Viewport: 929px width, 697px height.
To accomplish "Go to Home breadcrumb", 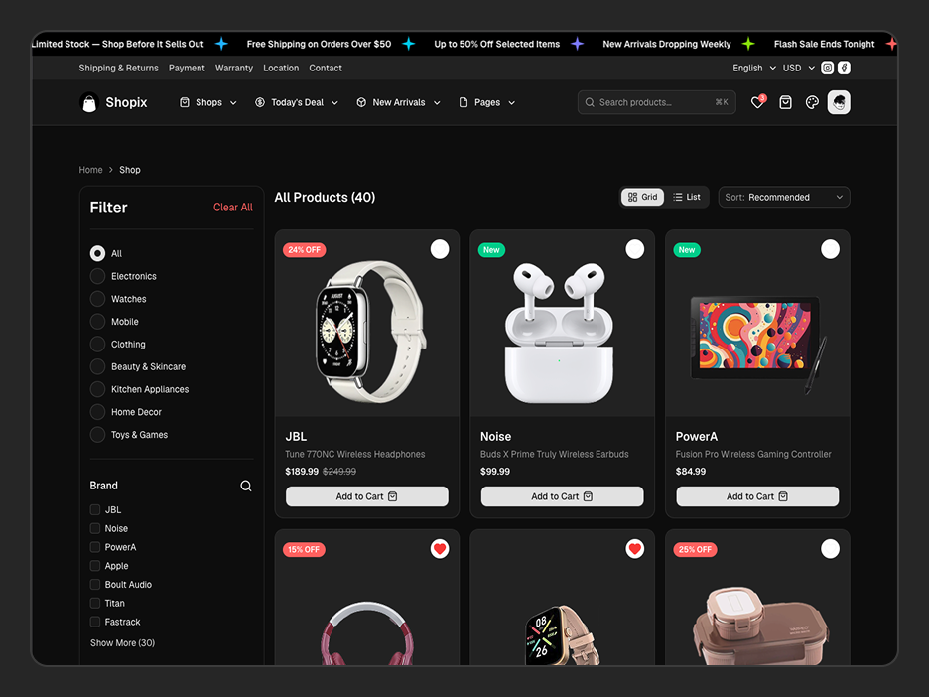I will (90, 170).
